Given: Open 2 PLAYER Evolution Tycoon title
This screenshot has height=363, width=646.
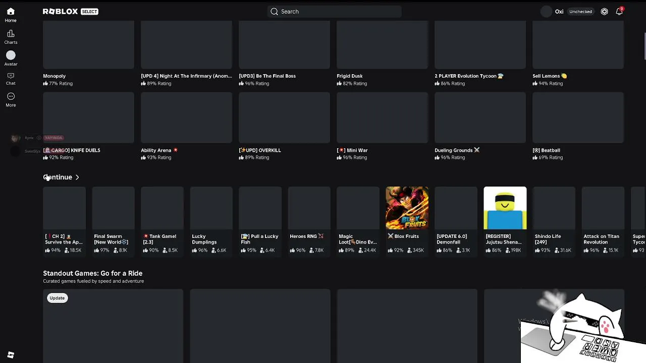Looking at the screenshot, I should 469,76.
